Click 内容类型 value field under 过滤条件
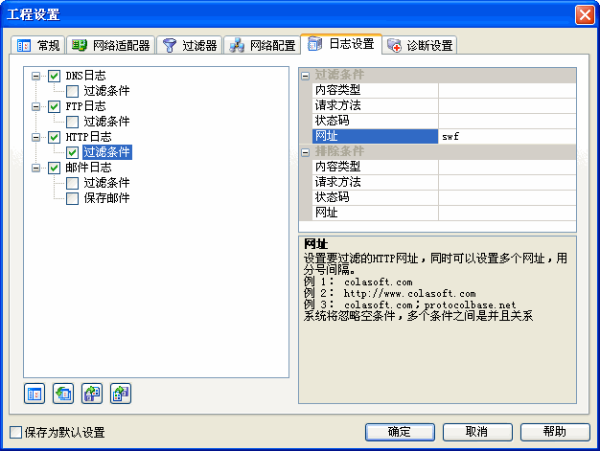 pos(507,91)
